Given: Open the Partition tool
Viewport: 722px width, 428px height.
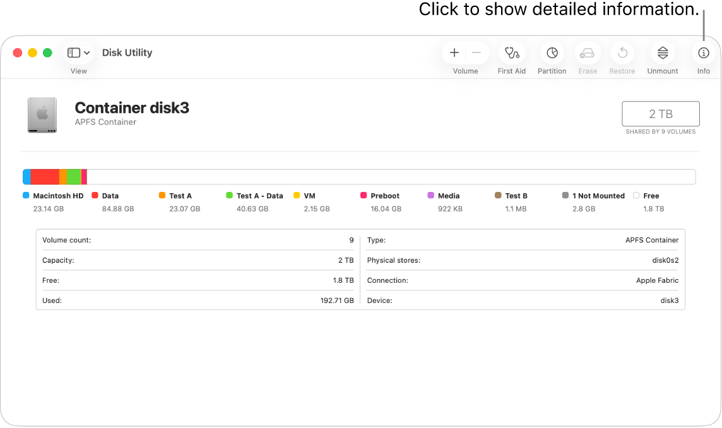Looking at the screenshot, I should click(552, 53).
